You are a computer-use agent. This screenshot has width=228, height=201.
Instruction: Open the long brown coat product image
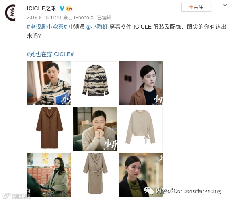(49, 129)
